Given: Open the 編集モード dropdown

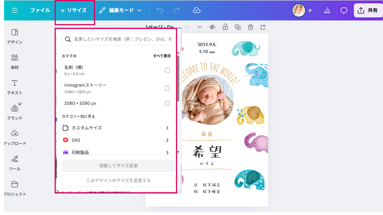Looking at the screenshot, I should click(x=120, y=10).
